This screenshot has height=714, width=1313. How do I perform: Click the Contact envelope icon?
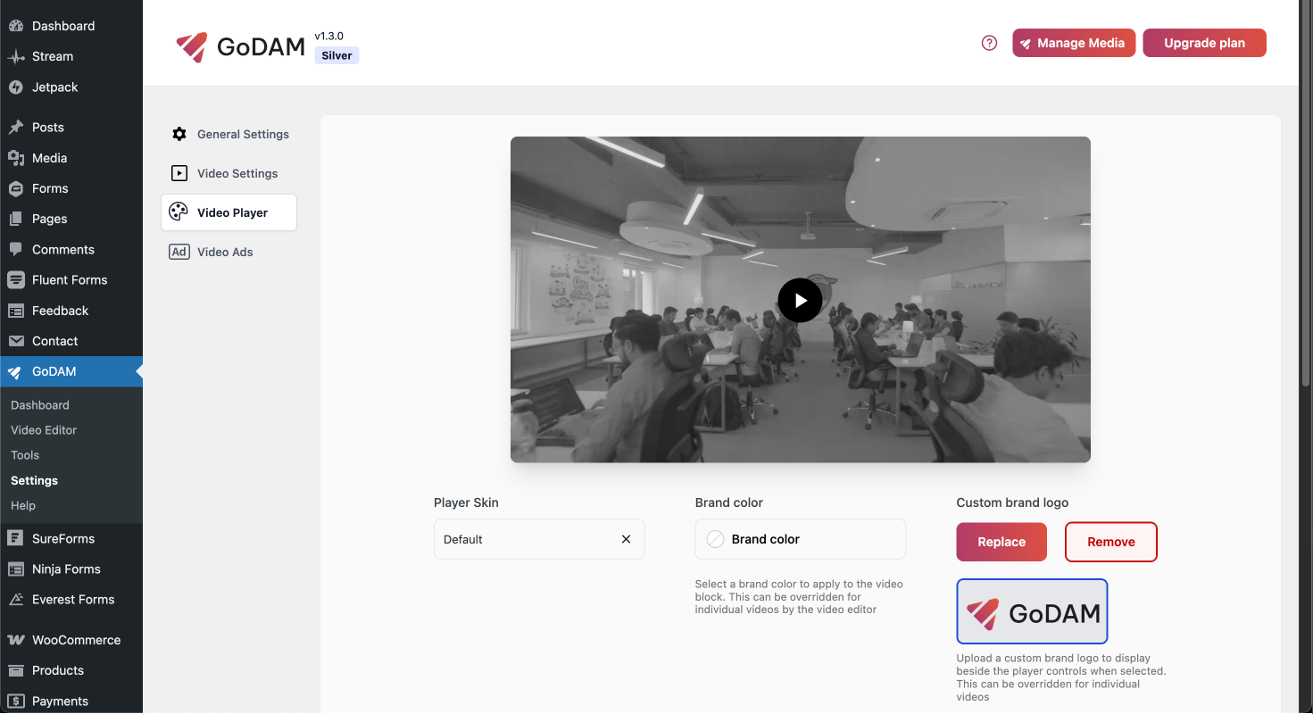[x=16, y=341]
